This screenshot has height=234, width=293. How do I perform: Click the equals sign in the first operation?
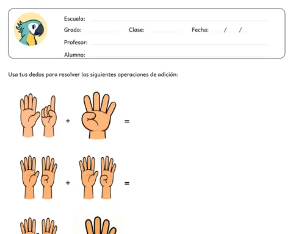[x=127, y=121]
